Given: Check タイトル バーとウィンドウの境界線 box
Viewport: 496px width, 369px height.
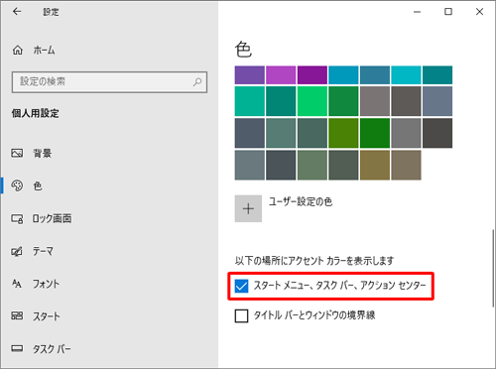Looking at the screenshot, I should pos(241,315).
